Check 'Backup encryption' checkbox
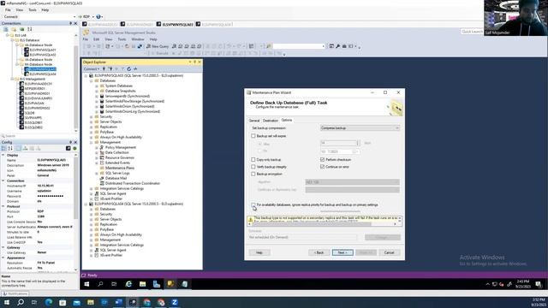The width and height of the screenshot is (548, 308). pos(253,174)
